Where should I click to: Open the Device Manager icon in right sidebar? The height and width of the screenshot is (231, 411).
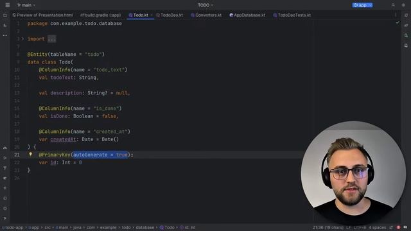coord(406,35)
